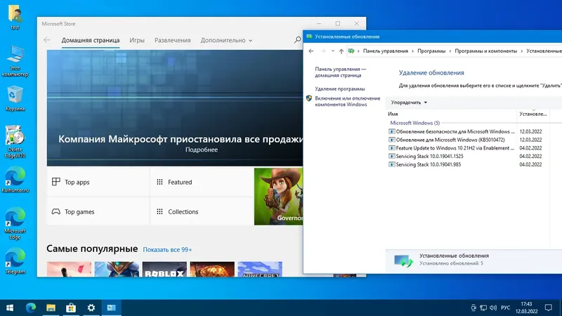Click 'РУС' input language indicator
562x316 pixels.
(x=505, y=308)
